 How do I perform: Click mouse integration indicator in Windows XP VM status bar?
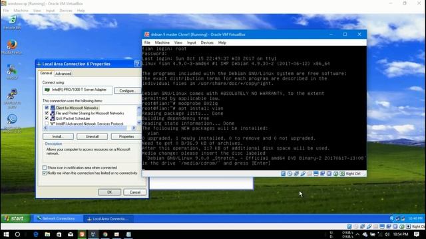click(x=401, y=226)
